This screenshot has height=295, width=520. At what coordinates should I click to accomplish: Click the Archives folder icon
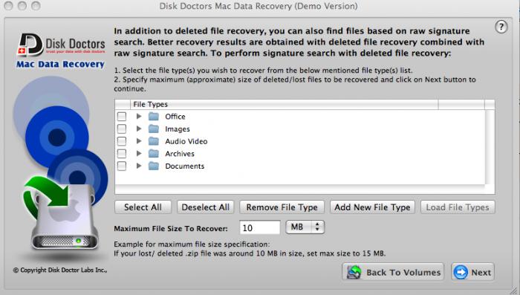(x=154, y=154)
